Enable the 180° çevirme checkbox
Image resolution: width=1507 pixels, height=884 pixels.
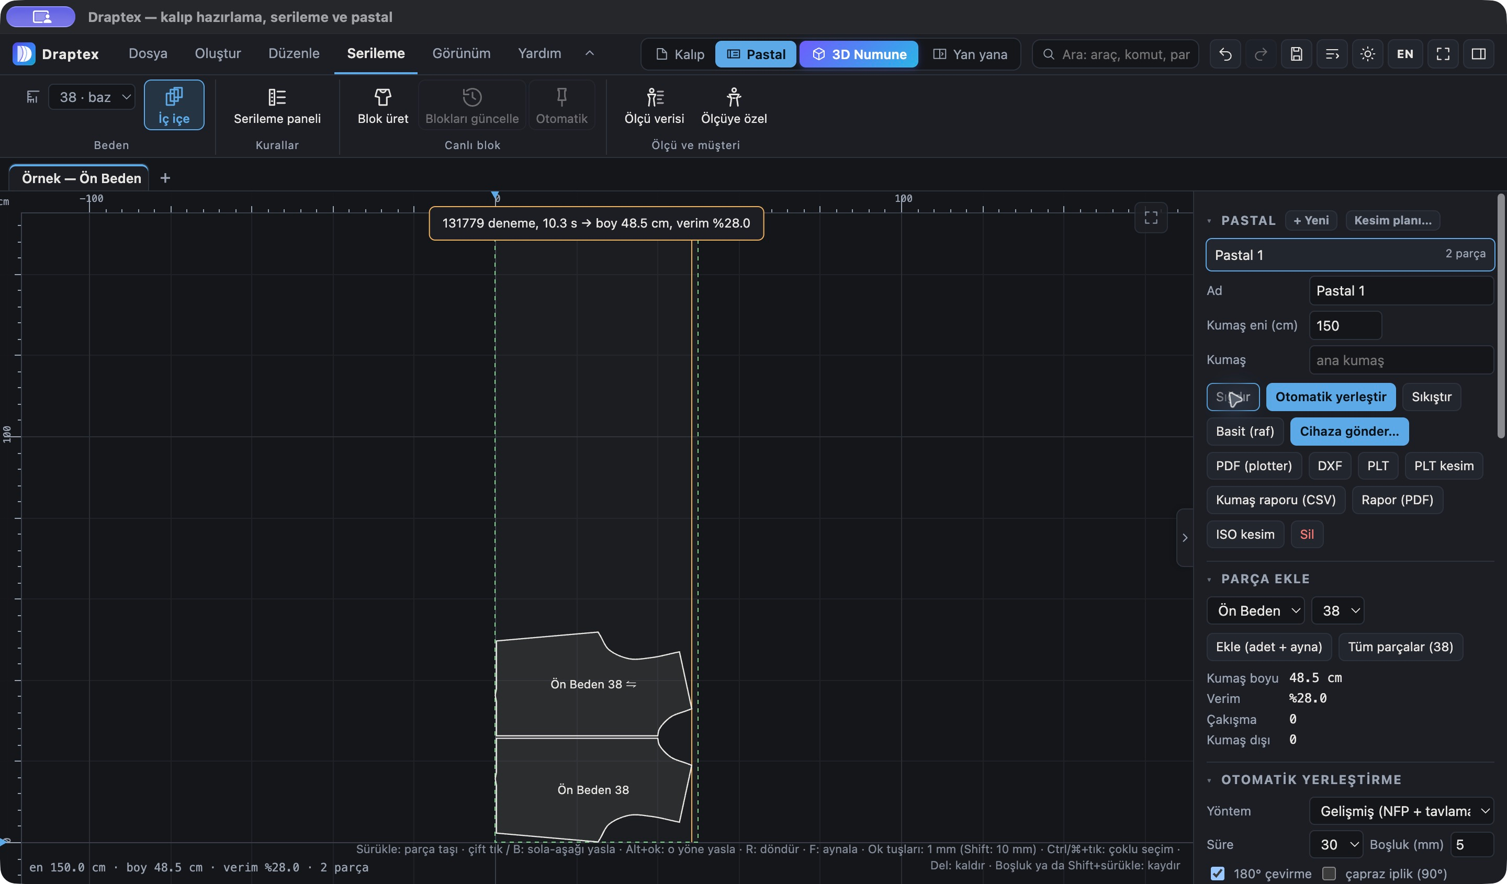pos(1218,873)
